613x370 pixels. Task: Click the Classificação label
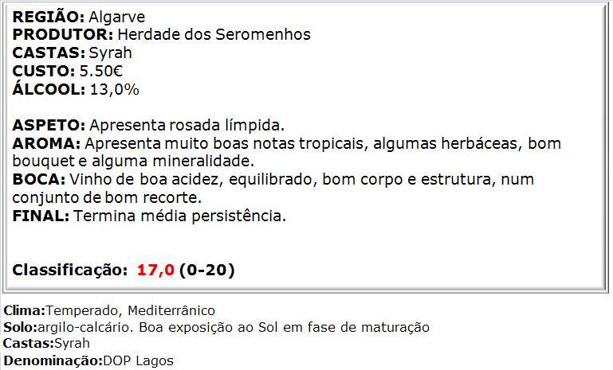(69, 270)
